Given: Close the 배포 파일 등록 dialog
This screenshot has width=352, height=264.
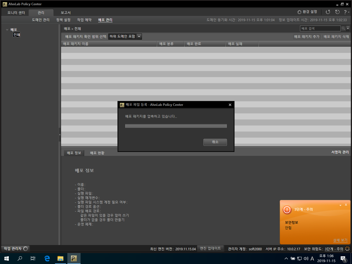Looking at the screenshot, I should pos(230,105).
